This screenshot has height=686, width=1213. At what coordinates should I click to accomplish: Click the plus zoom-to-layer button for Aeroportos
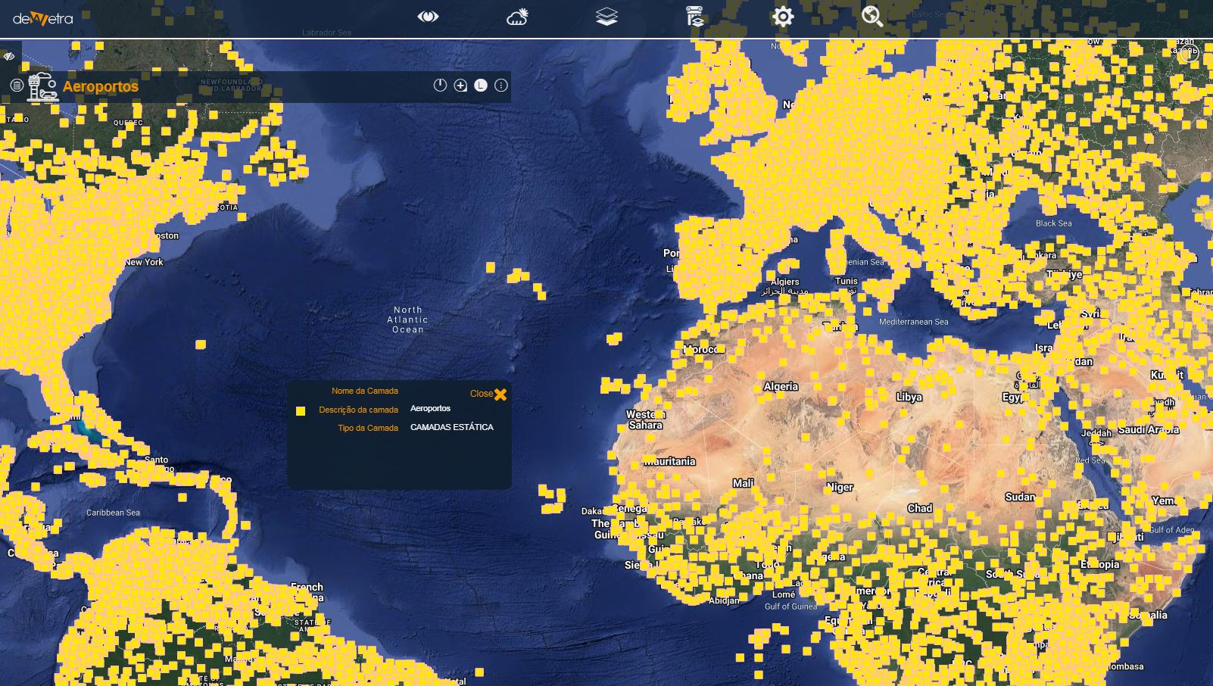pos(460,86)
